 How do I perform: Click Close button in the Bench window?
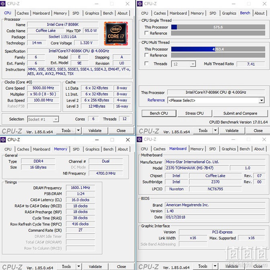(258, 131)
